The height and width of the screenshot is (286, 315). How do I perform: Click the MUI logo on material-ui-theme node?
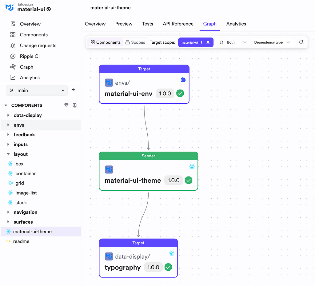pos(109,169)
